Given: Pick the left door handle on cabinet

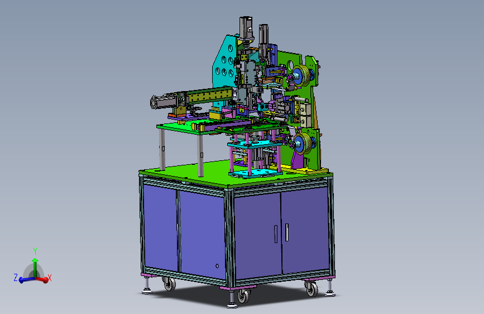Looking at the screenshot, I should pyautogui.click(x=276, y=234).
